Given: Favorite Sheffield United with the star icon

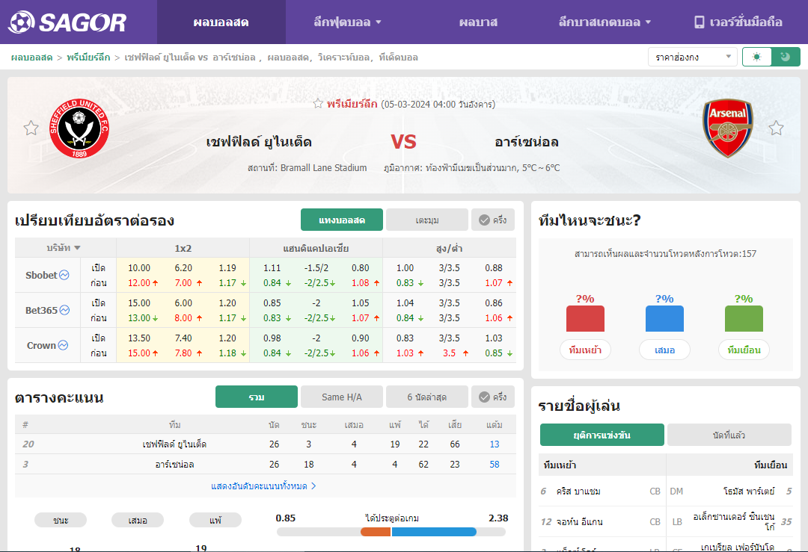Looking at the screenshot, I should coord(31,128).
